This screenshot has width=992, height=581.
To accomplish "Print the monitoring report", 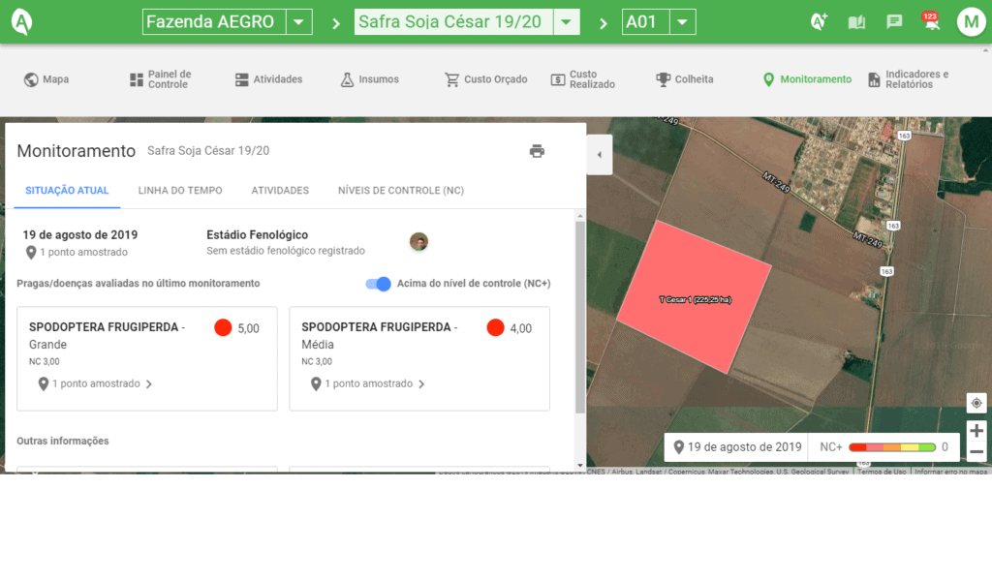I will tap(539, 151).
